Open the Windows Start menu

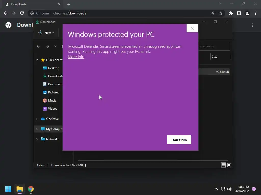[8, 189]
